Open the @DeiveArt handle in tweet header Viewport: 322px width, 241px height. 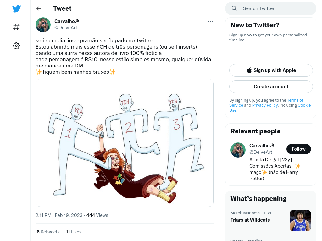click(x=66, y=28)
